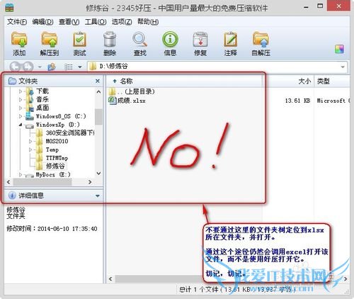354x299 pixels.
Task: Open the address bar path dropdown
Action: coord(343,67)
